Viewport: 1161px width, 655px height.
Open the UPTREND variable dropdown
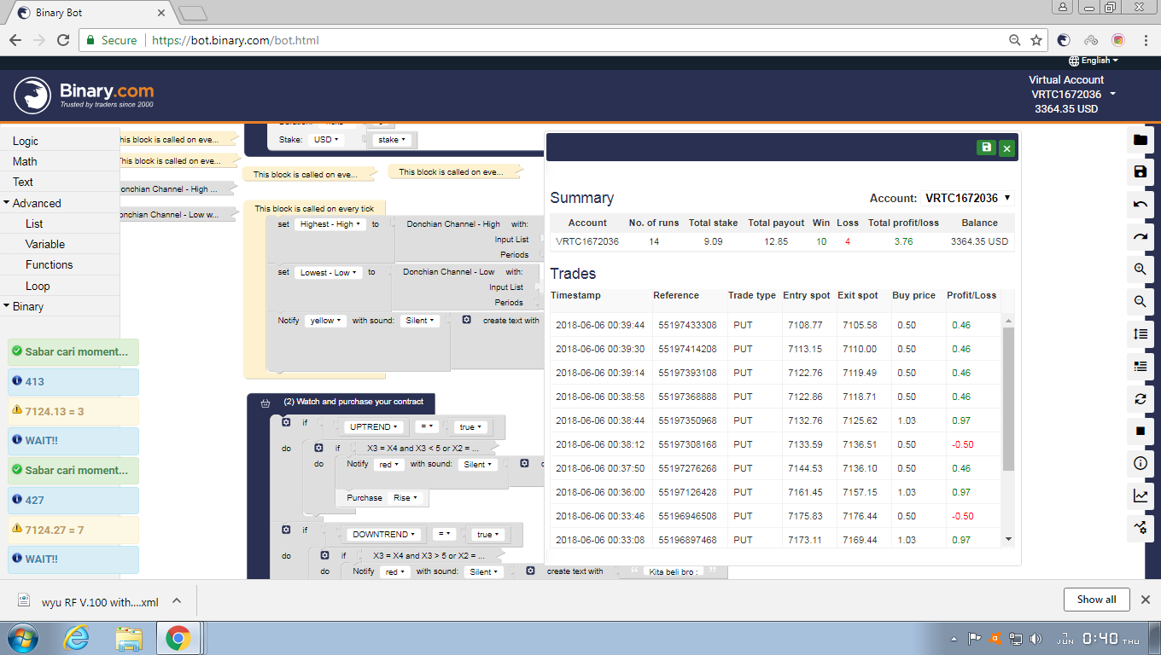[x=373, y=427]
